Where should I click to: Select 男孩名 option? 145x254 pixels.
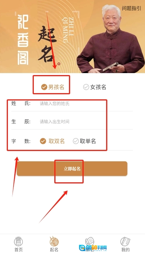[53, 87]
